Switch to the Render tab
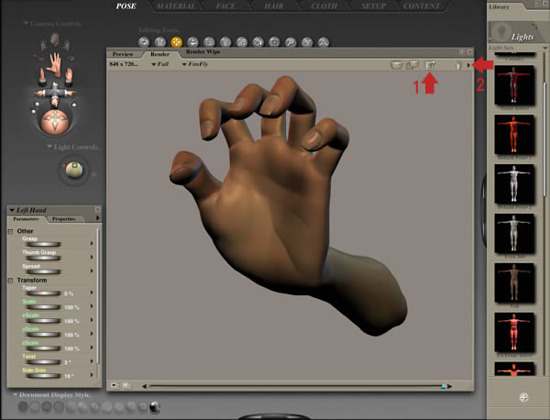Image resolution: width=550 pixels, height=420 pixels. (159, 54)
